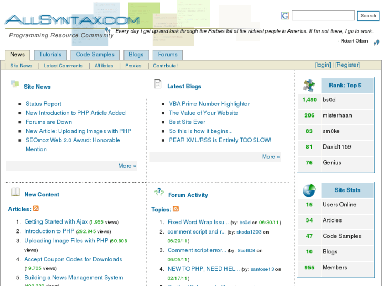Click the Site Stats pie chart icon
The width and height of the screenshot is (382, 286).
(x=309, y=190)
